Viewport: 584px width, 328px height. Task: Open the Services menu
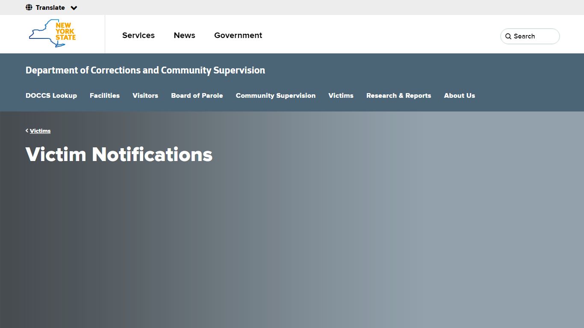(x=139, y=35)
